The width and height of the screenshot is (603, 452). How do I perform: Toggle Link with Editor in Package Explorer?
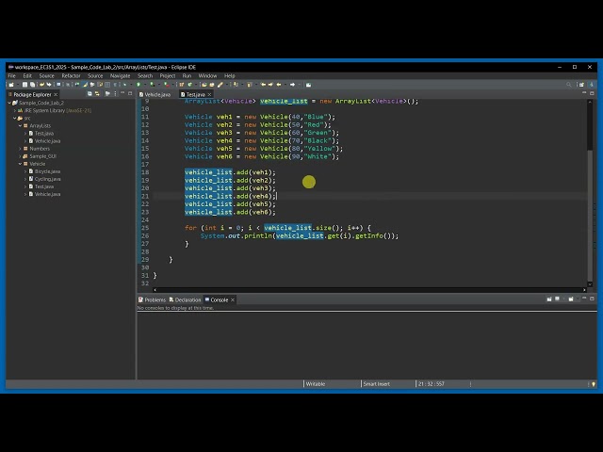(x=97, y=94)
